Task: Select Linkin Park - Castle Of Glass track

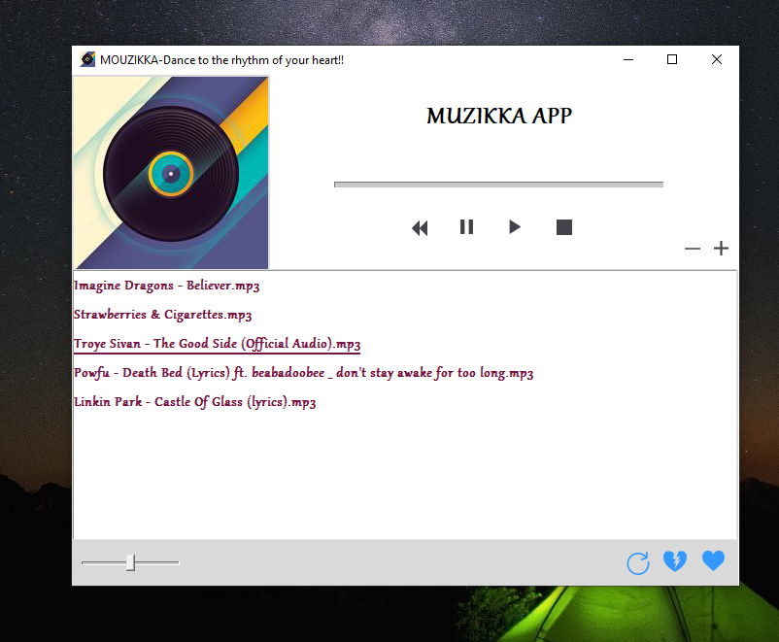Action: (195, 401)
